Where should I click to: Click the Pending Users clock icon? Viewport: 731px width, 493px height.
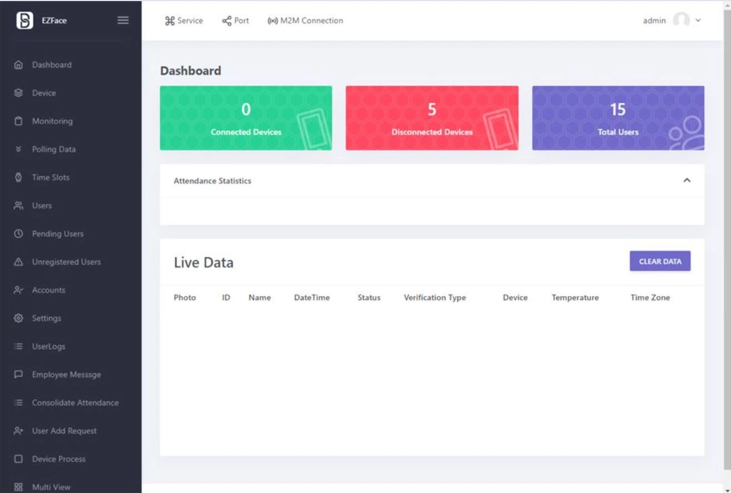(18, 234)
